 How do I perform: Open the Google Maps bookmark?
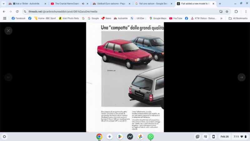pos(158,18)
